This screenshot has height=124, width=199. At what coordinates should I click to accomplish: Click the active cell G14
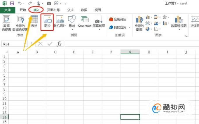130,117
